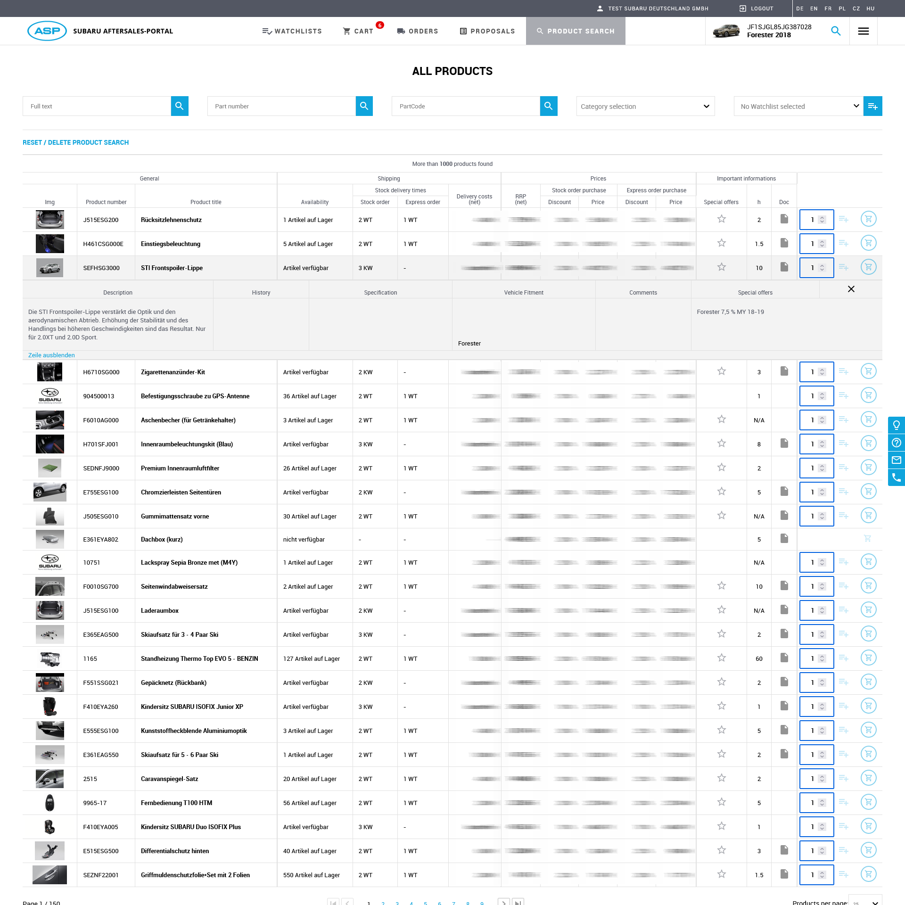Toggle star for Caravanspiegel-Satz row
The width and height of the screenshot is (905, 905).
click(x=721, y=778)
